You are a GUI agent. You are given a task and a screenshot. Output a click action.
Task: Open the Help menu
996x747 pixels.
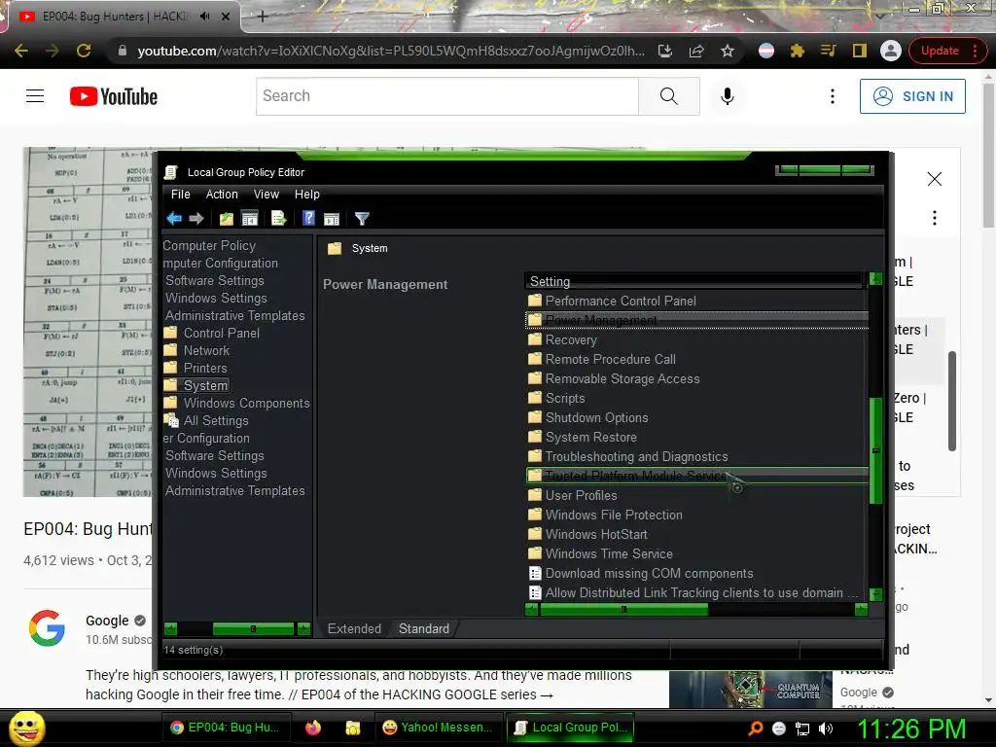pos(306,195)
